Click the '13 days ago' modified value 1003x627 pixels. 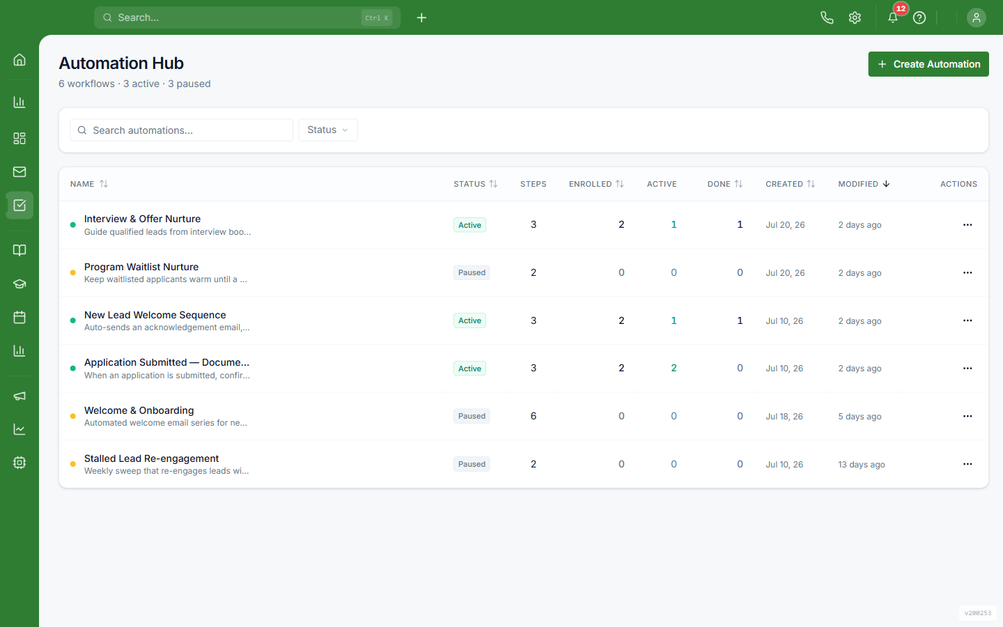coord(862,465)
